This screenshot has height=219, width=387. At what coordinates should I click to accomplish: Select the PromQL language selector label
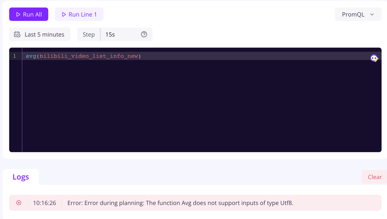pos(353,15)
